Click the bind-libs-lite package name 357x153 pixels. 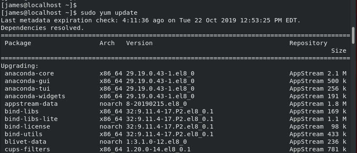tap(31, 119)
